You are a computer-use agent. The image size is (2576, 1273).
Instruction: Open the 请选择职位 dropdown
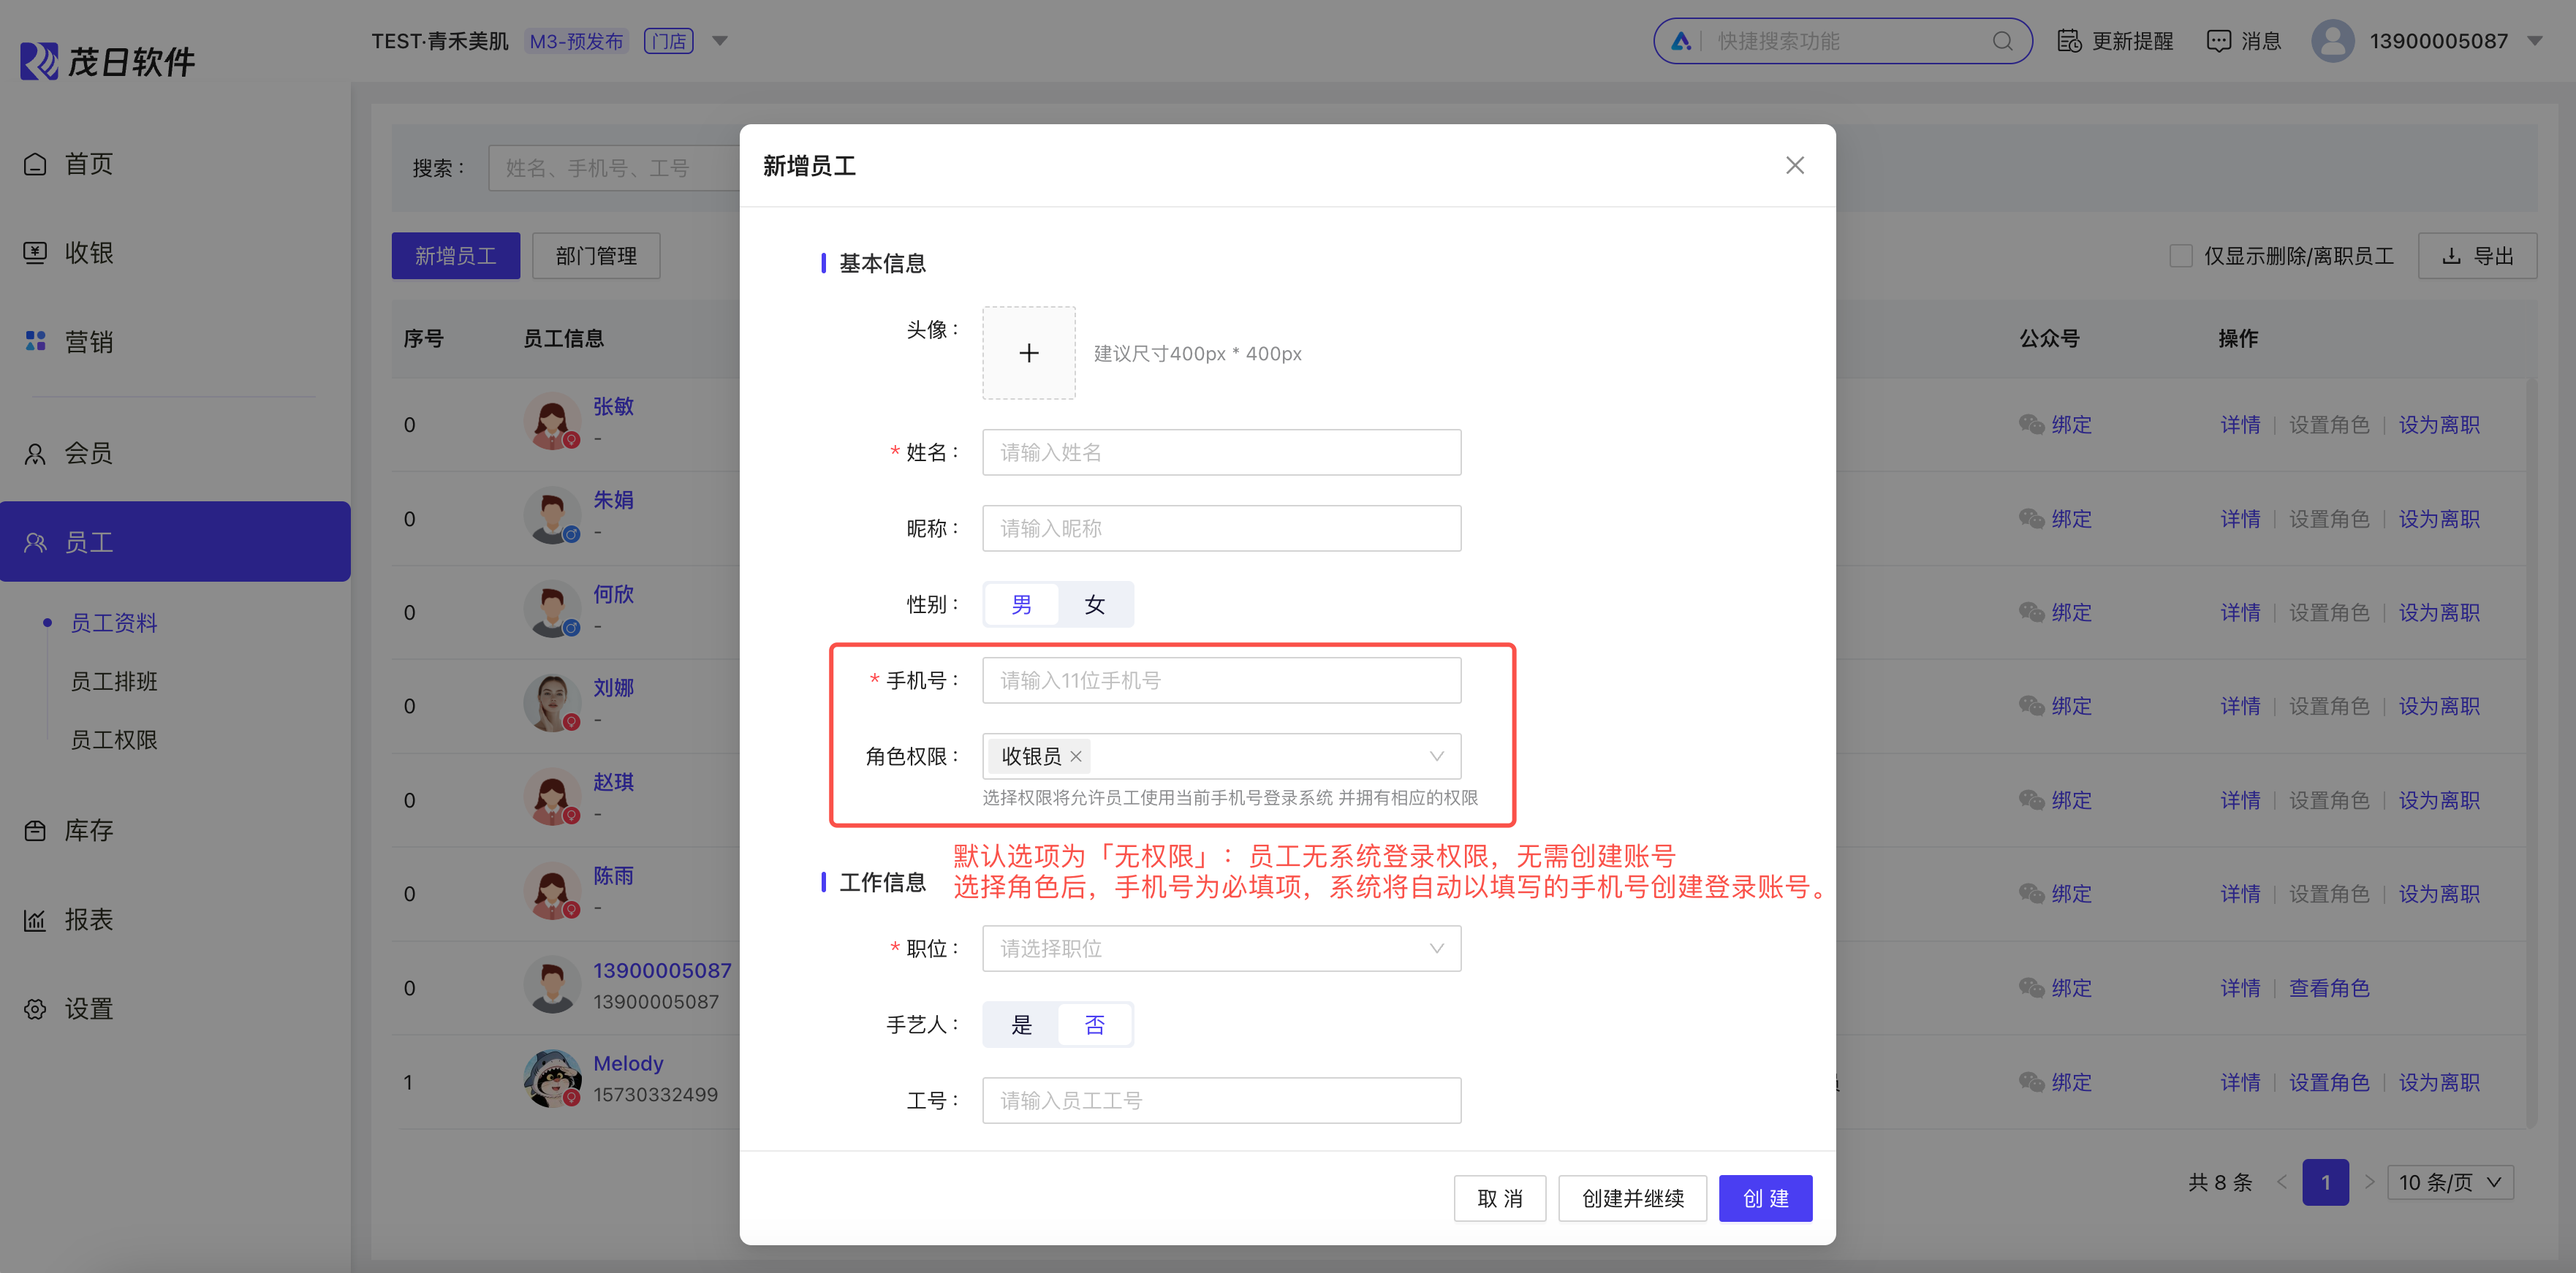tap(1221, 948)
